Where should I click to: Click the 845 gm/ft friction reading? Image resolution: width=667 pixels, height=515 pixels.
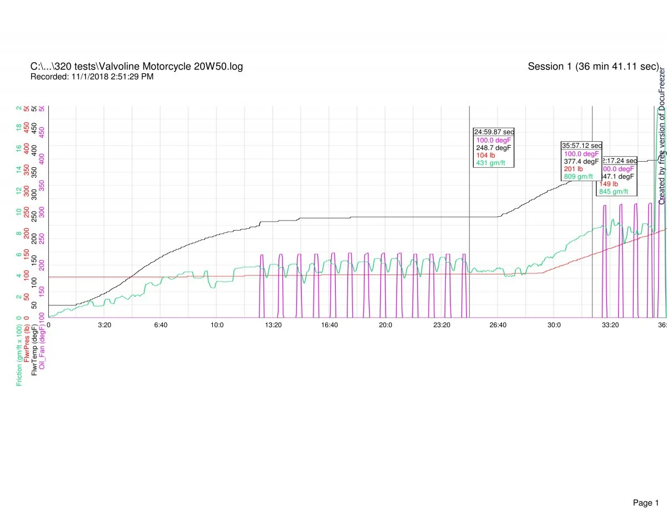614,207
